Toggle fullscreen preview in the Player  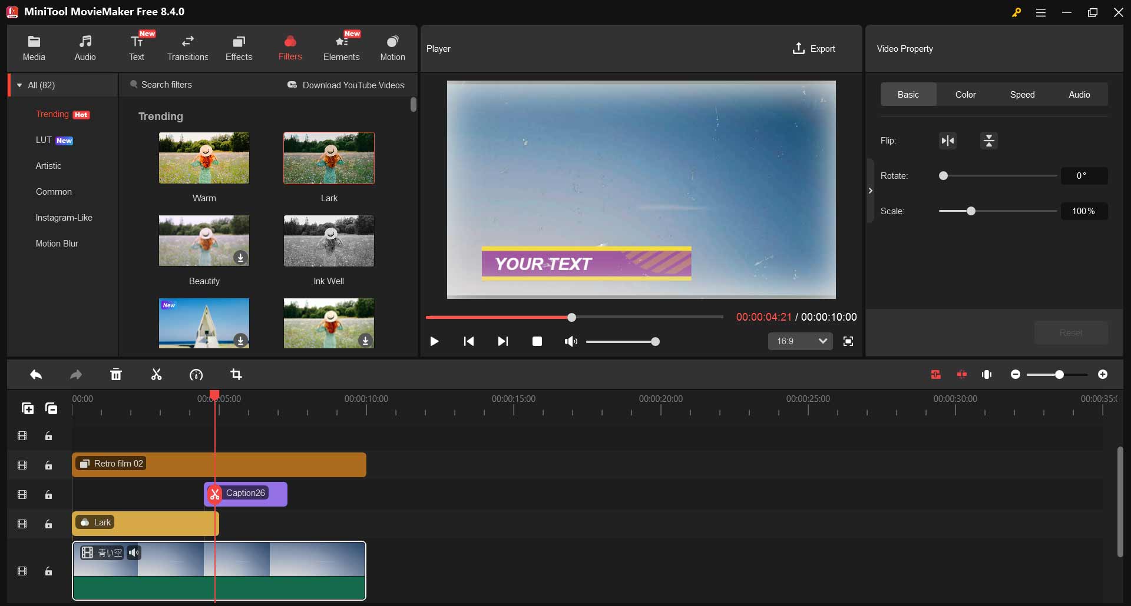click(848, 341)
